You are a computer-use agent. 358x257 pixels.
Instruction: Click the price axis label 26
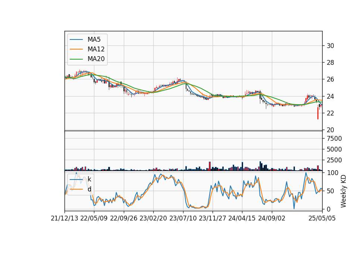click(330, 79)
